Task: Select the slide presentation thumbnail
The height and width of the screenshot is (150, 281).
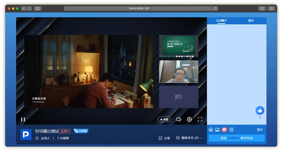Action: (x=178, y=46)
